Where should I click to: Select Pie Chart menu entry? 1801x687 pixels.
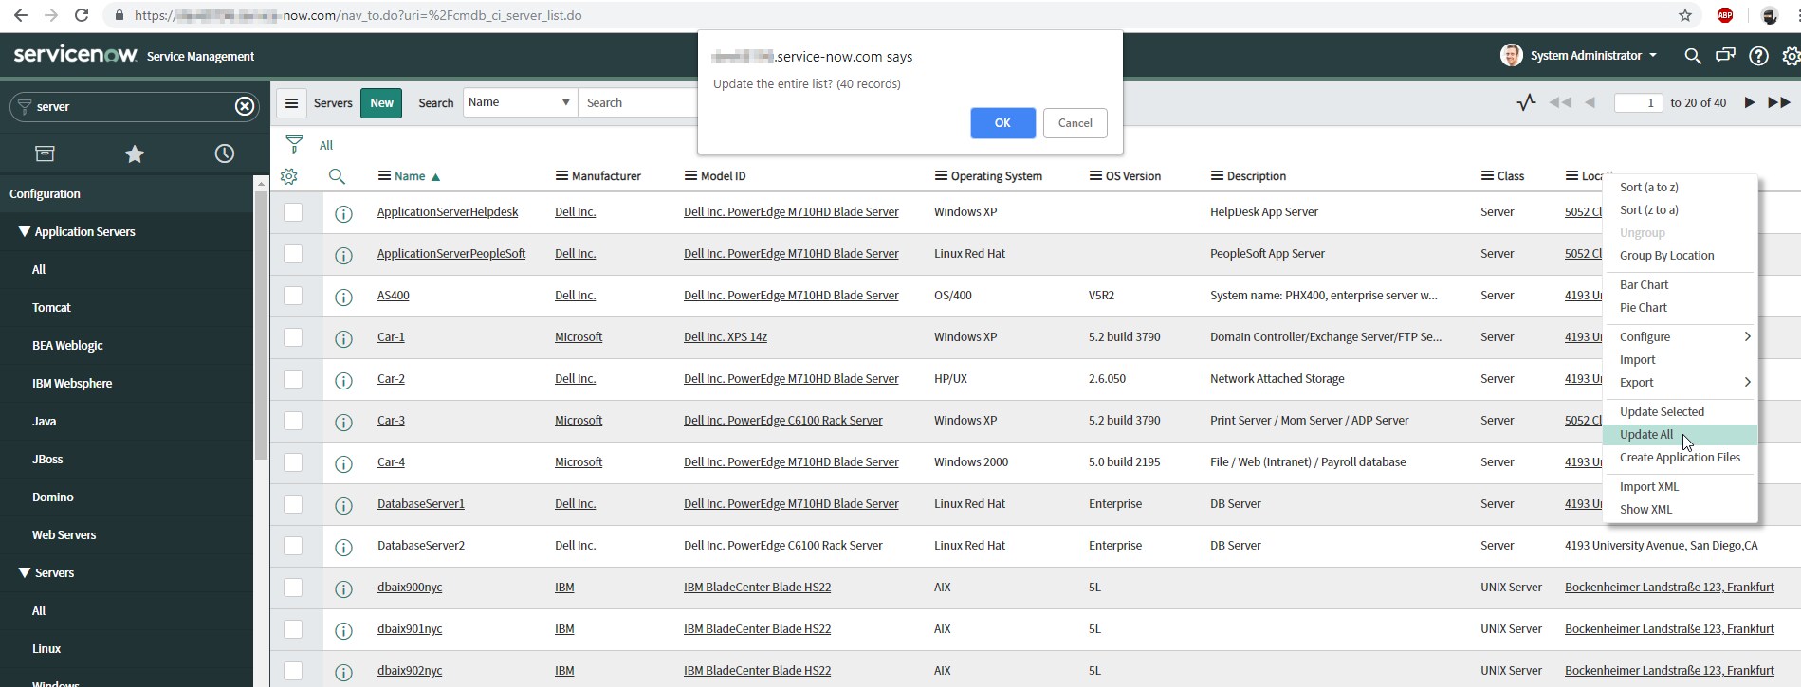[1680, 307]
